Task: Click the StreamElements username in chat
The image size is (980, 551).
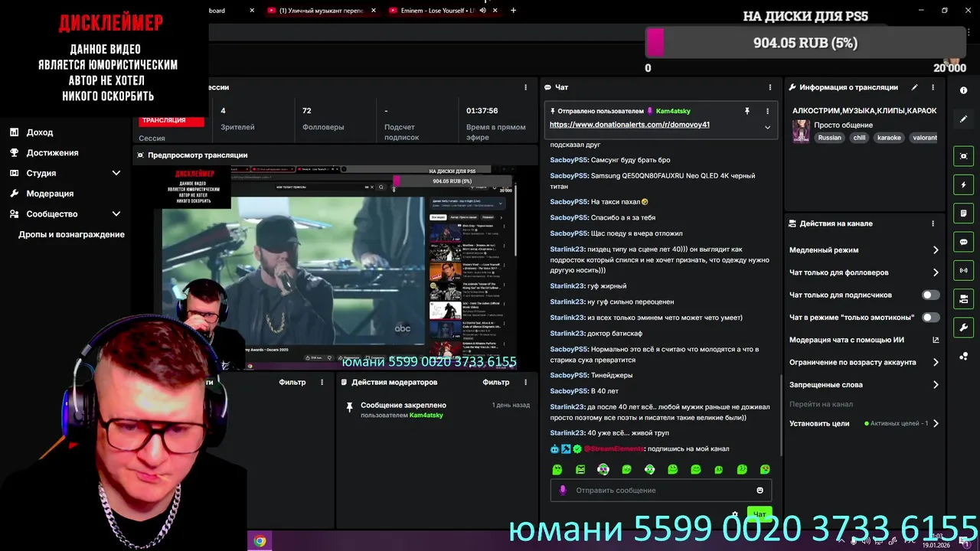Action: click(613, 448)
